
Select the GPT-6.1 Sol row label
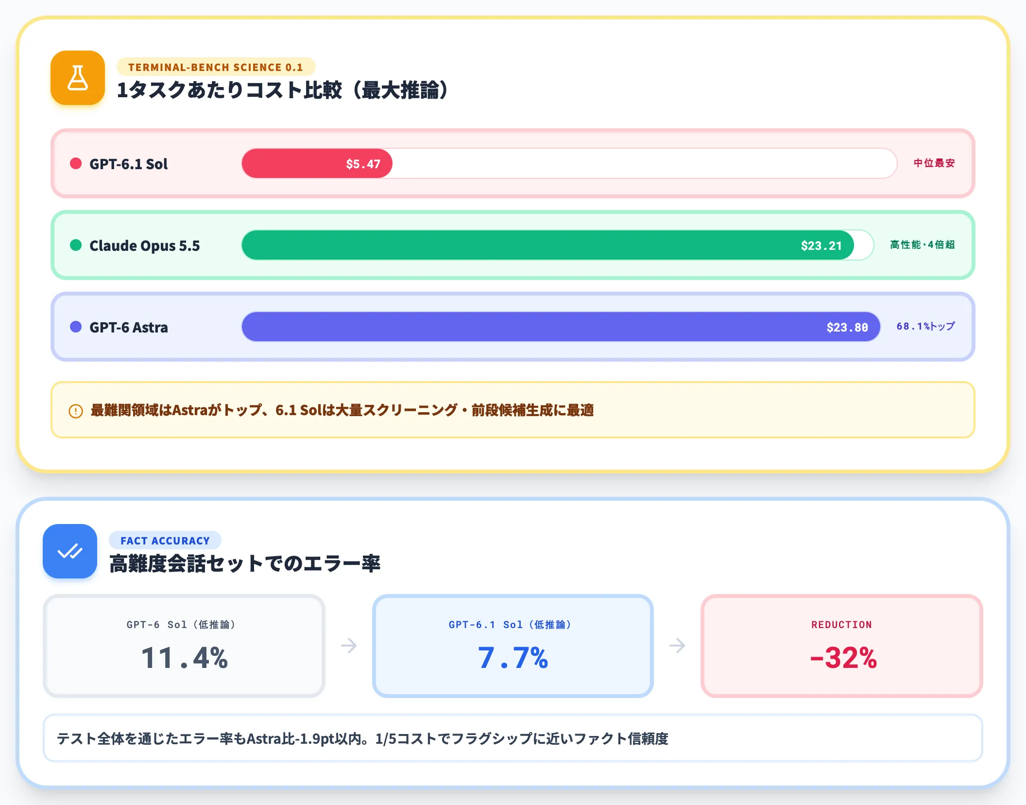click(x=128, y=164)
